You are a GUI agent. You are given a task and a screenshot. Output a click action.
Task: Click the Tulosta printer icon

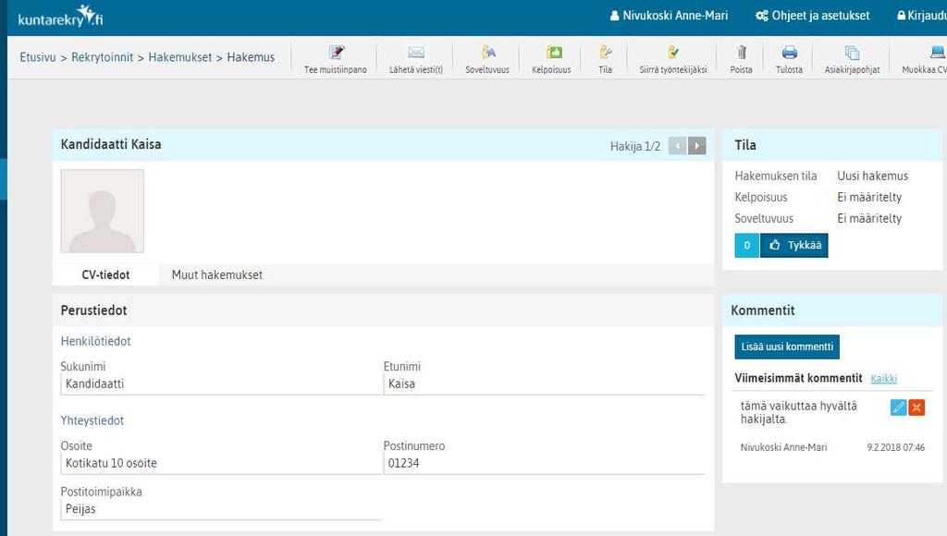[x=789, y=53]
